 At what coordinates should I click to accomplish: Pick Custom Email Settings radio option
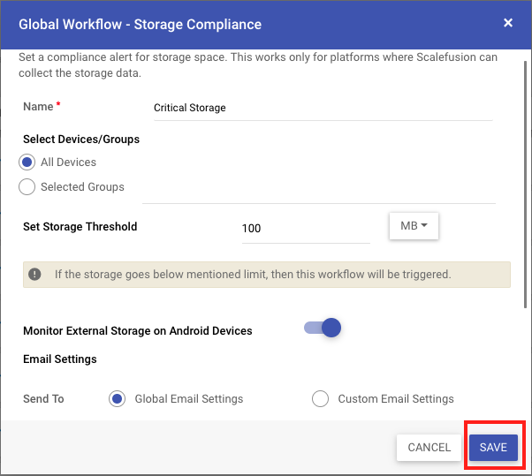pos(320,398)
